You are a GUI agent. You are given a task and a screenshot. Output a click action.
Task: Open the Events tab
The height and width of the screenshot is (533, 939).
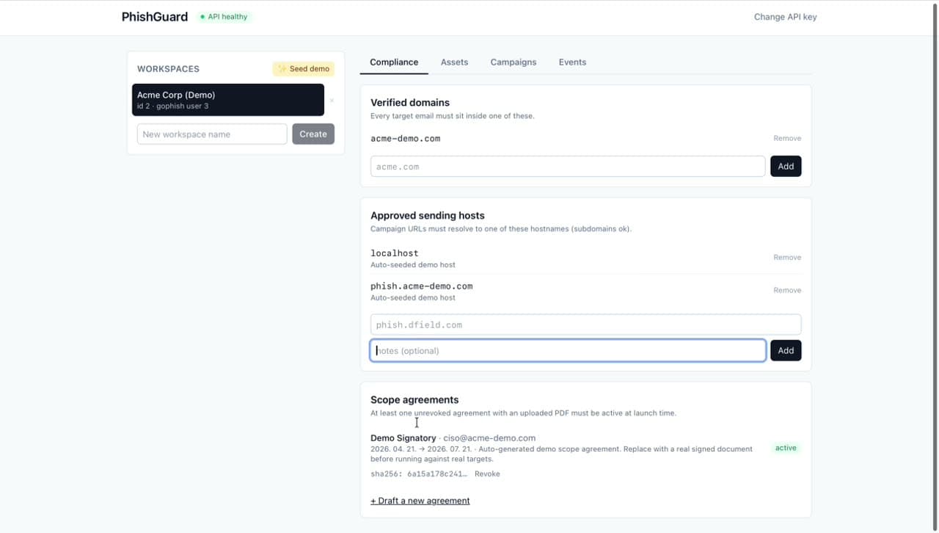(572, 62)
